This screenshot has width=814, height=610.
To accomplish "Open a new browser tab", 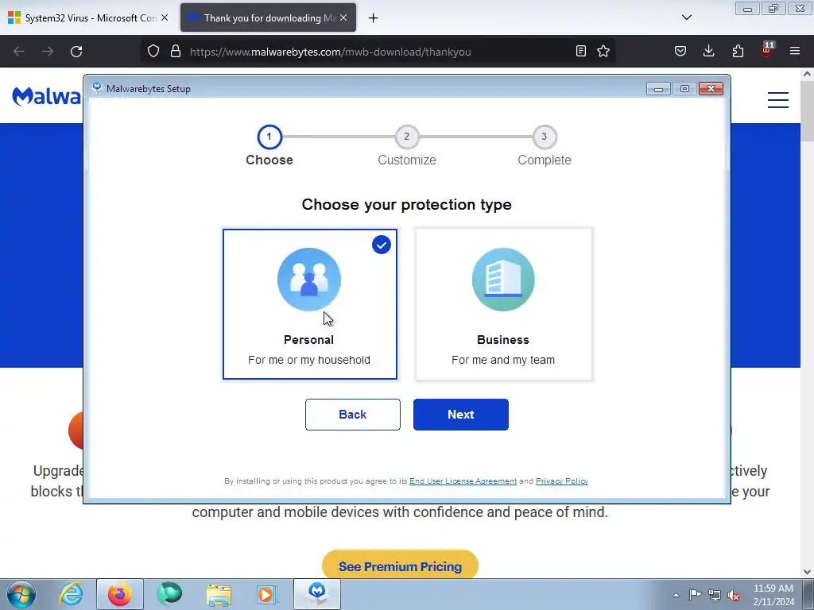I will pyautogui.click(x=374, y=18).
